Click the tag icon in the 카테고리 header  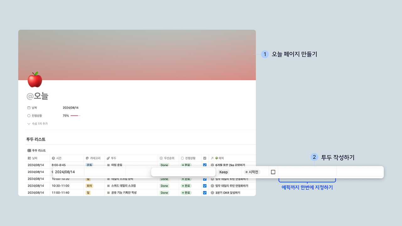[87, 158]
